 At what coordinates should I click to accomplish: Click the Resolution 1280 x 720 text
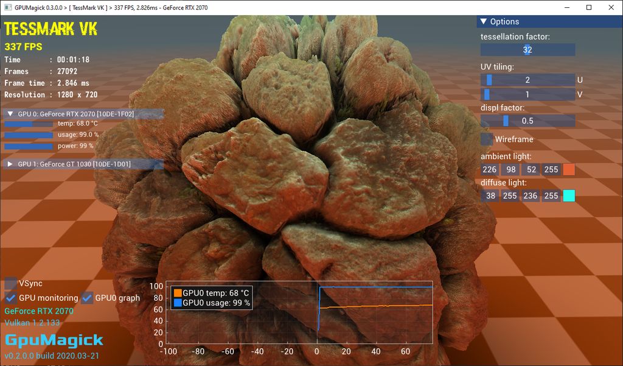pos(51,94)
